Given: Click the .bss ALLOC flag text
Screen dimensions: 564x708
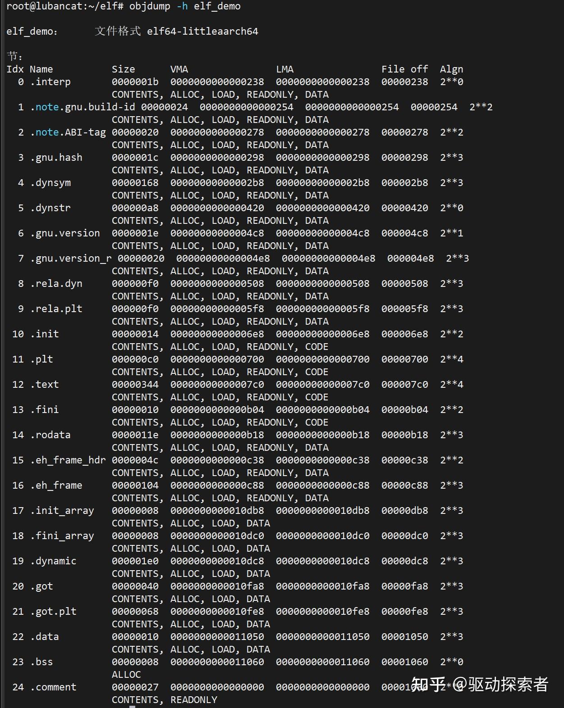Looking at the screenshot, I should click(126, 675).
